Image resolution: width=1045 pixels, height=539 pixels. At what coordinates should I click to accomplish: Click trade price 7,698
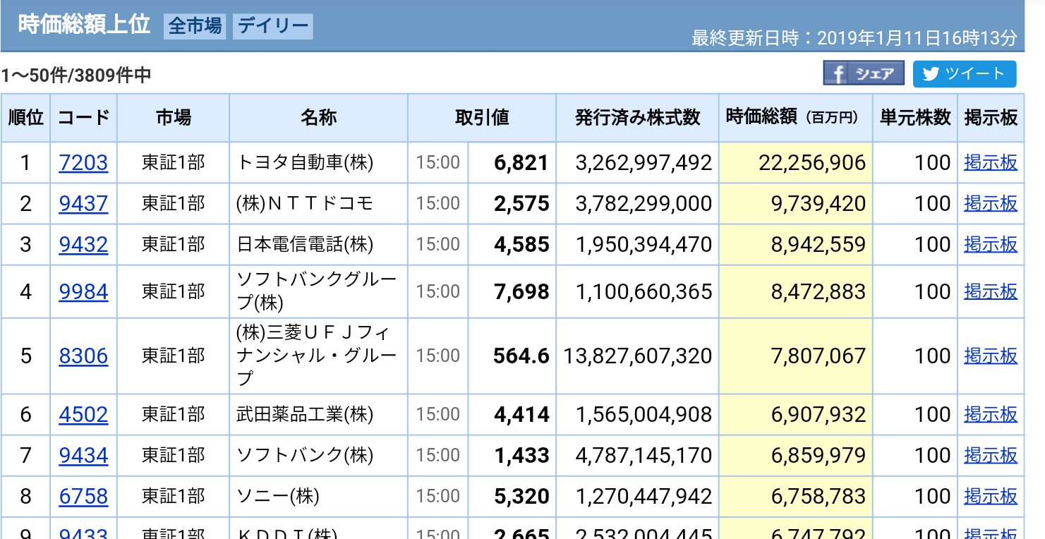[521, 291]
